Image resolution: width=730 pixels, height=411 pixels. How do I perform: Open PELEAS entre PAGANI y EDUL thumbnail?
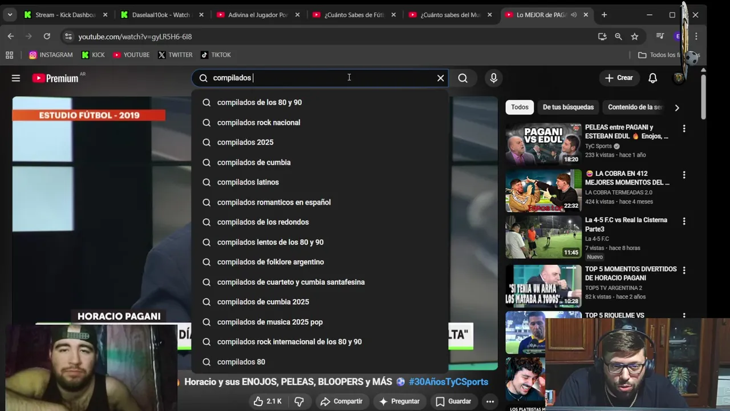tap(544, 144)
